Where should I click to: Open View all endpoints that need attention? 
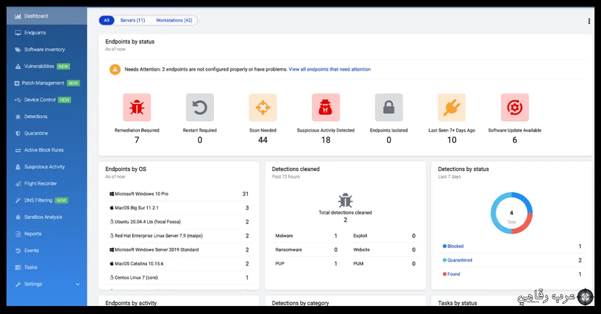(x=330, y=69)
